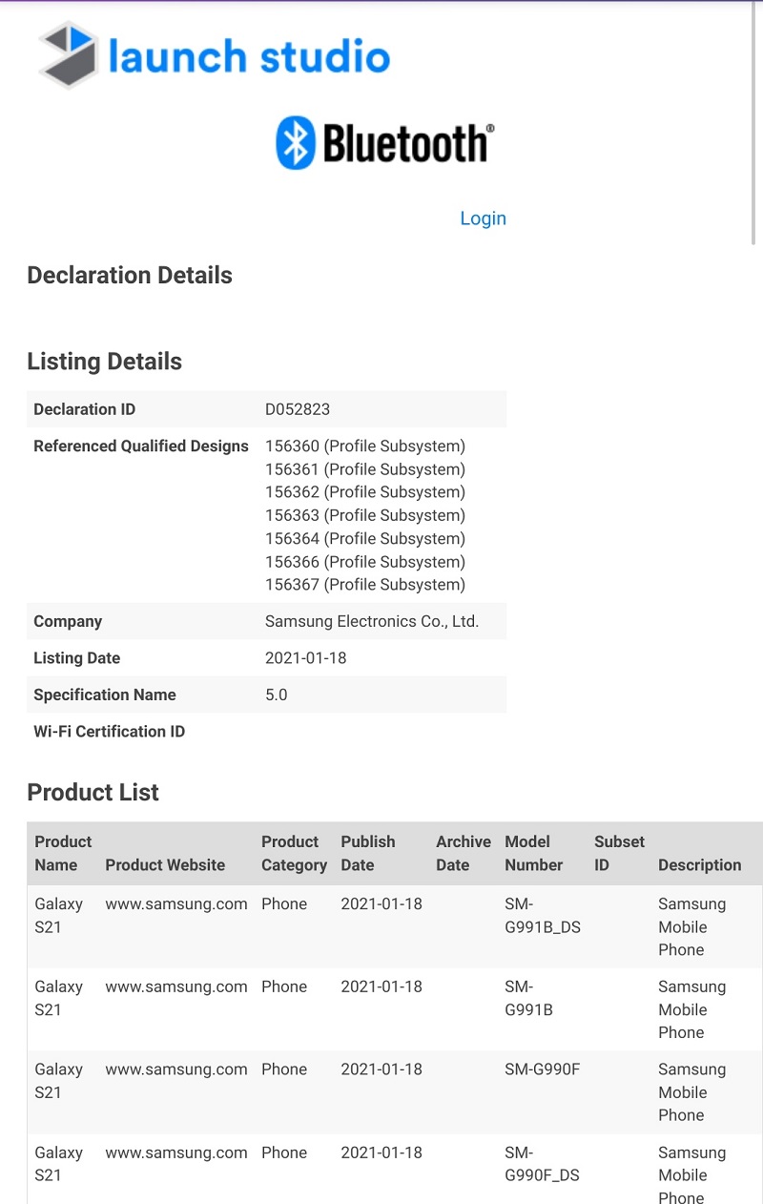Visit www.samsung.com for the SM-G991B_DS row

coord(175,903)
